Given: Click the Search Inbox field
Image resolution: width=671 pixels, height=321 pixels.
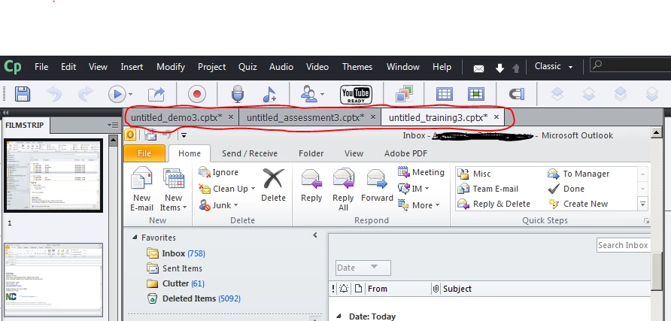Looking at the screenshot, I should coord(623,245).
